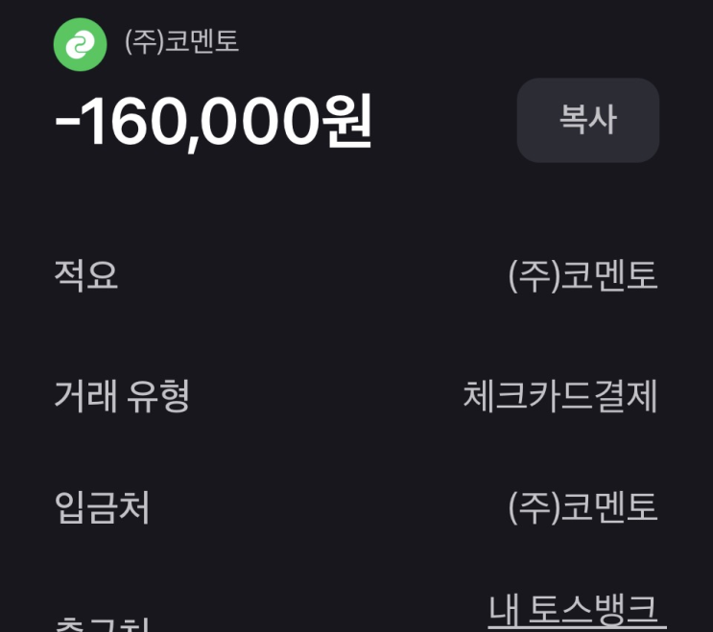Open the 내 토스뱅크 account link
Image resolution: width=713 pixels, height=632 pixels.
pos(576,610)
